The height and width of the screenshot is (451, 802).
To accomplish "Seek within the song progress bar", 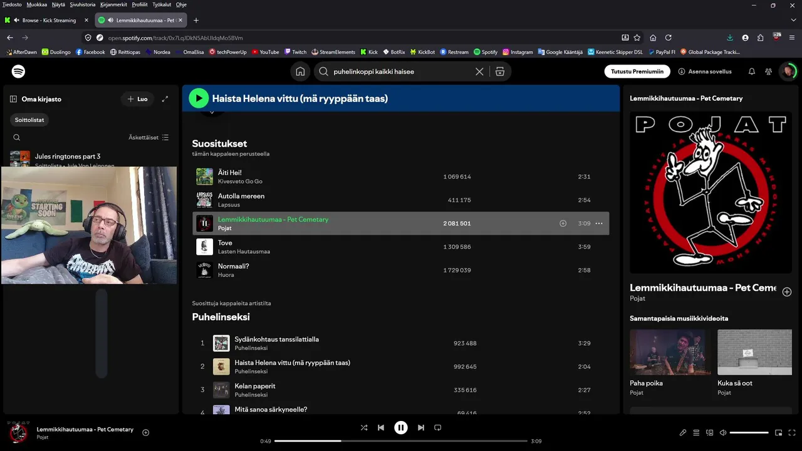I will (x=401, y=441).
